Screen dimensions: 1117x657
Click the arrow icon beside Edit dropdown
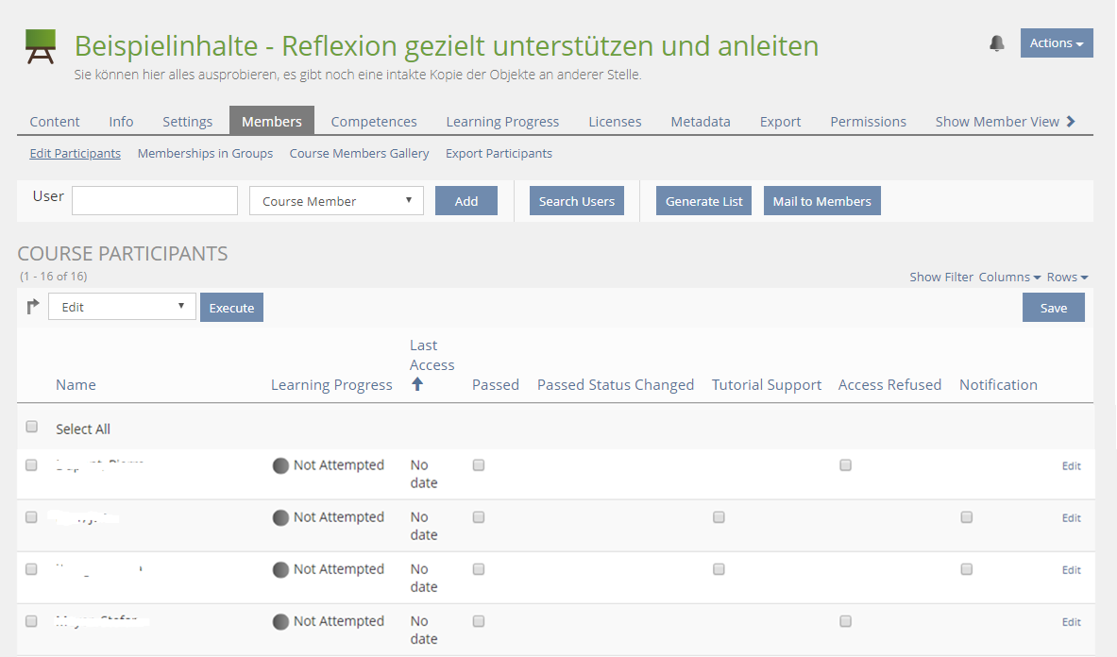[33, 307]
